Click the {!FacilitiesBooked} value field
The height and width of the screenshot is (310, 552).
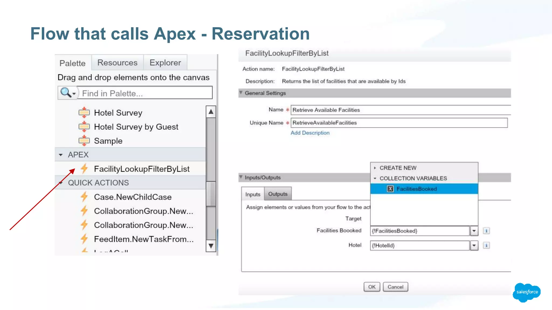coord(420,231)
